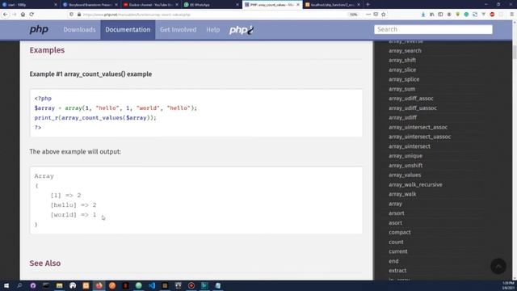
Task: Open array_slice in sidebar
Action: [402, 70]
